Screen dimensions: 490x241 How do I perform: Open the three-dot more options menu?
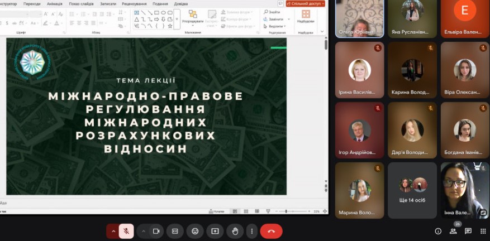[x=252, y=231]
